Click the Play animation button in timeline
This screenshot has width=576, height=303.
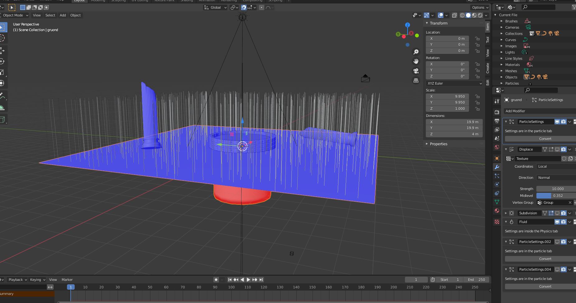tap(248, 280)
